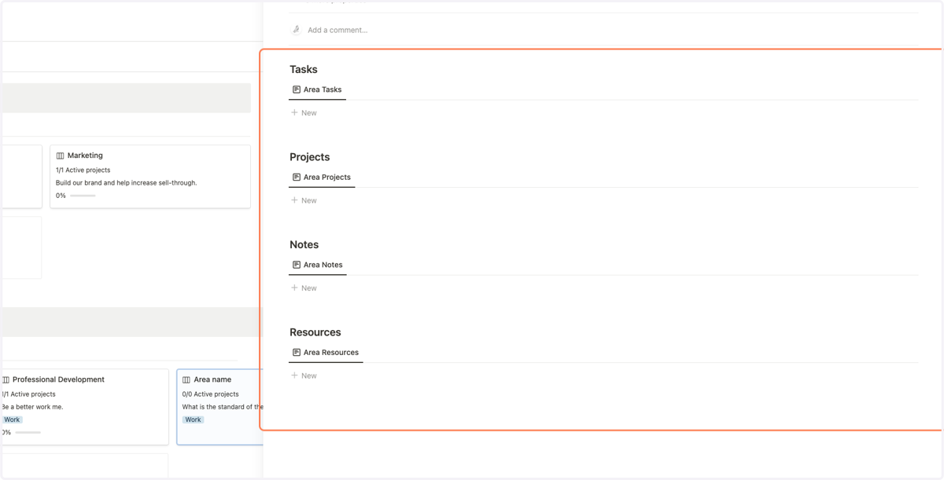Viewport: 944px width, 480px height.
Task: Add a new item under Resources
Action: coord(304,376)
